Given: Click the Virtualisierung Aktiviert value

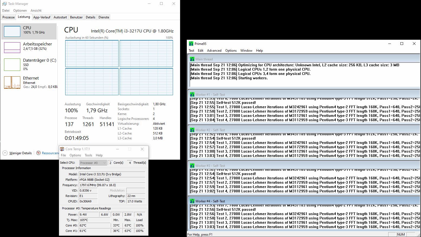Looking at the screenshot, I should (x=159, y=124).
